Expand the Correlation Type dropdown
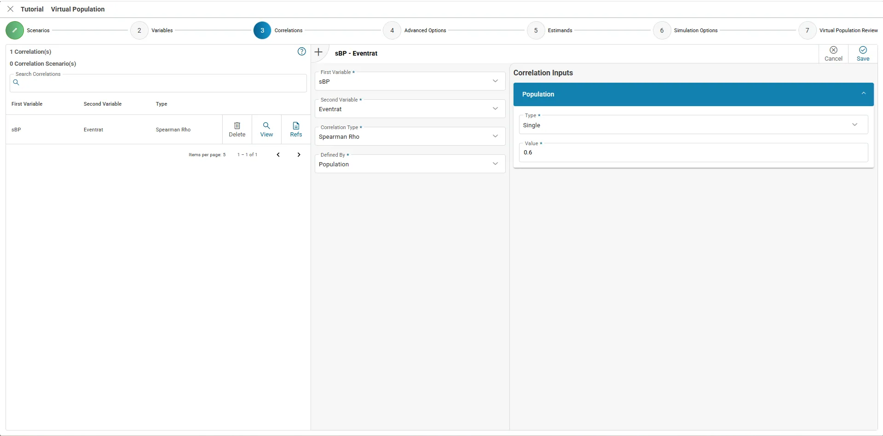 (x=410, y=136)
